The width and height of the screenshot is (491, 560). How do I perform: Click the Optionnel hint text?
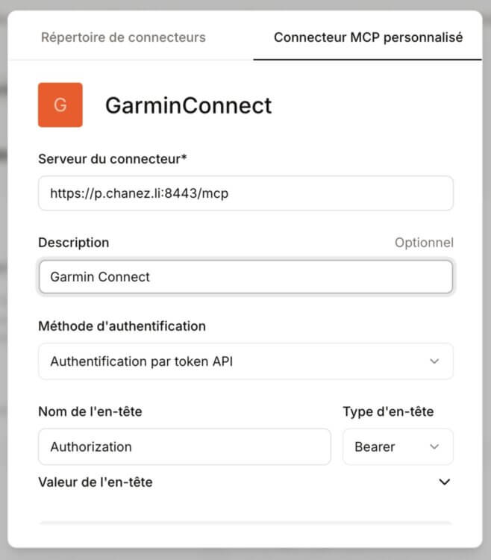pos(424,243)
